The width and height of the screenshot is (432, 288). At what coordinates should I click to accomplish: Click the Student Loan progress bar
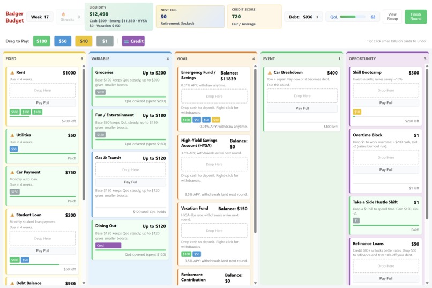pos(43,264)
